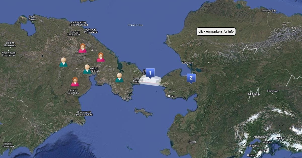The width and height of the screenshot is (302, 158).
Task: Select the pink woman marker south of Ryrkaypiy
Action: [x=101, y=57]
